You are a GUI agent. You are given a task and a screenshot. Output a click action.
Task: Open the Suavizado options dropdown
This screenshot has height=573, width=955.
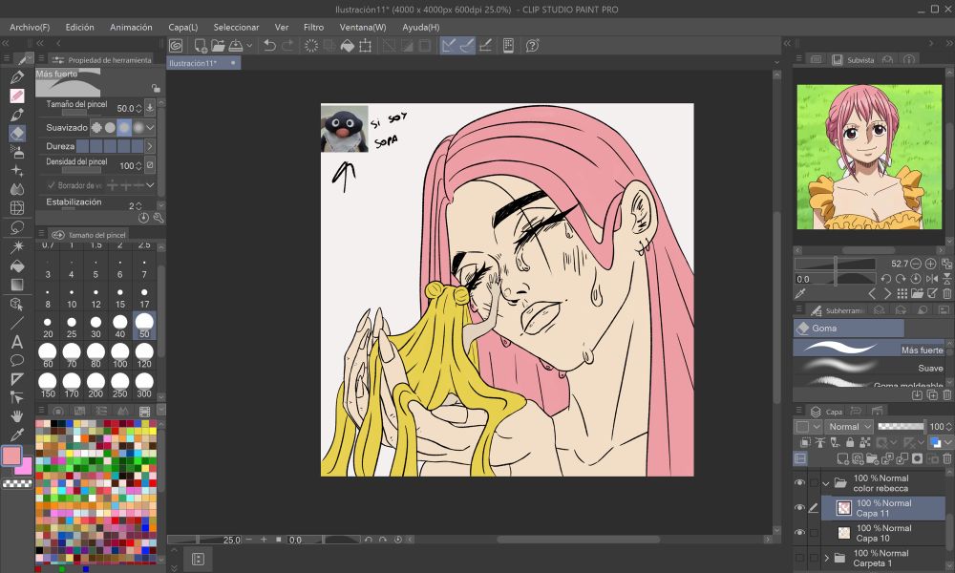point(150,127)
